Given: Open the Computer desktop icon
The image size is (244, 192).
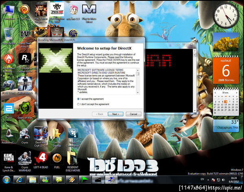Looking at the screenshot, I should click(x=9, y=13).
